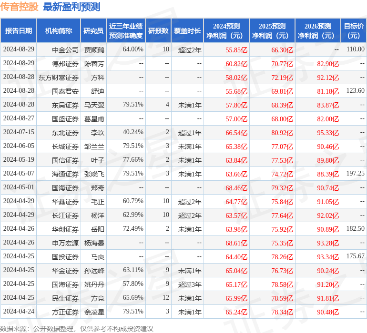Click analyst name 姚丹丹
The image size is (367, 333).
click(x=94, y=284)
